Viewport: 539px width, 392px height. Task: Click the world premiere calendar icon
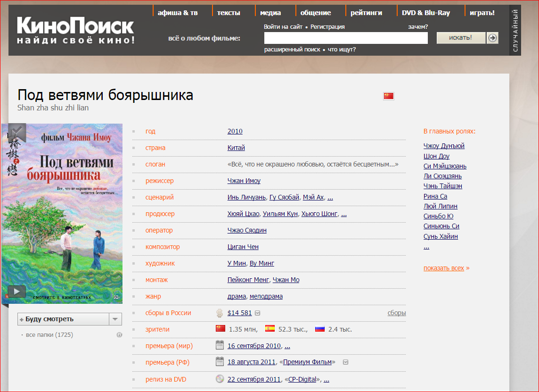[x=220, y=346]
